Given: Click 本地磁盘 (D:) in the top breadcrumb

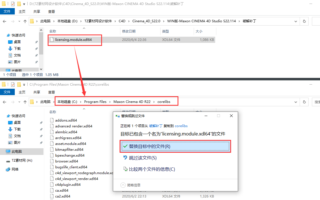Looking at the screenshot, I should coord(67,21).
